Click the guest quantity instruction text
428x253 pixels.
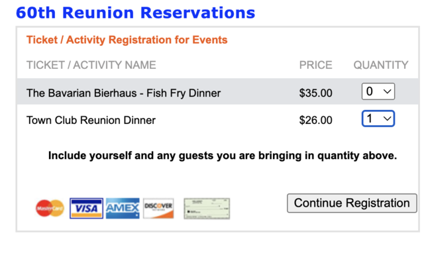pos(223,156)
